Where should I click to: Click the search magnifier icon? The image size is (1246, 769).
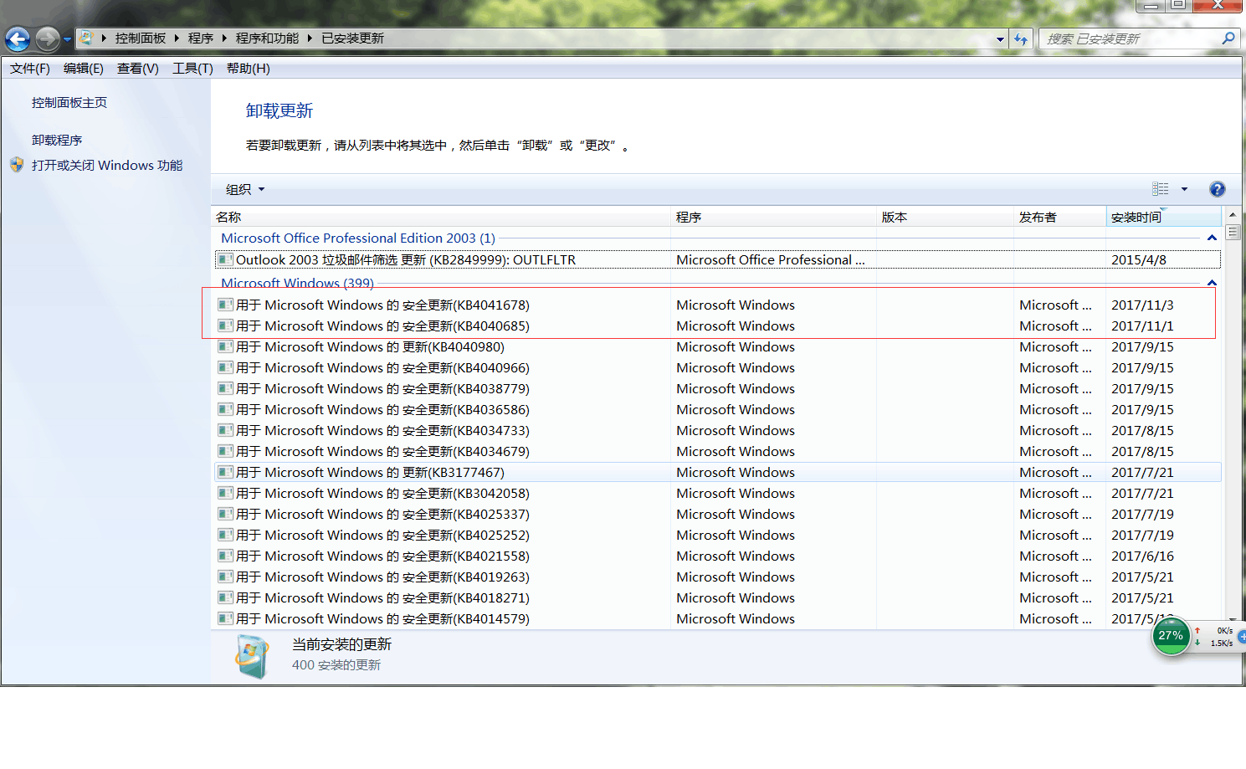[x=1228, y=38]
